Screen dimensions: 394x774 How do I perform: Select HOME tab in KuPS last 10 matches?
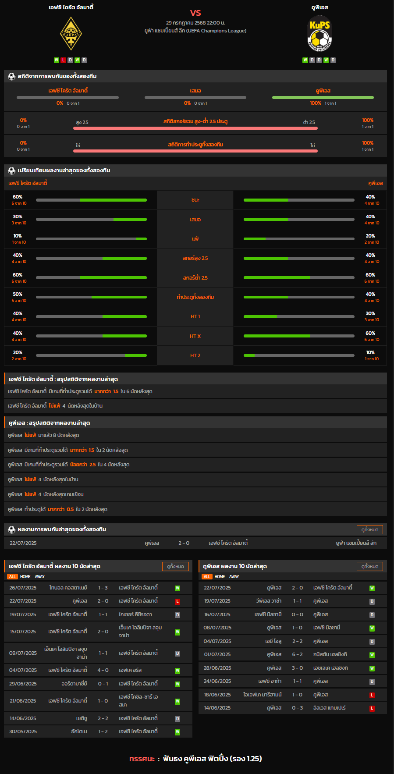[220, 577]
